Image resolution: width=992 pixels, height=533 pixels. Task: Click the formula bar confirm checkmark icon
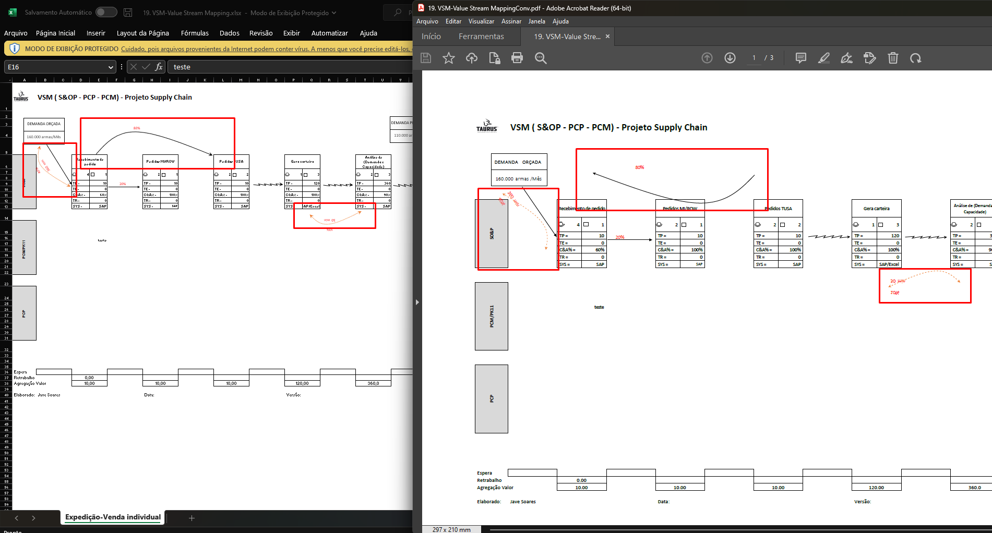coord(146,67)
